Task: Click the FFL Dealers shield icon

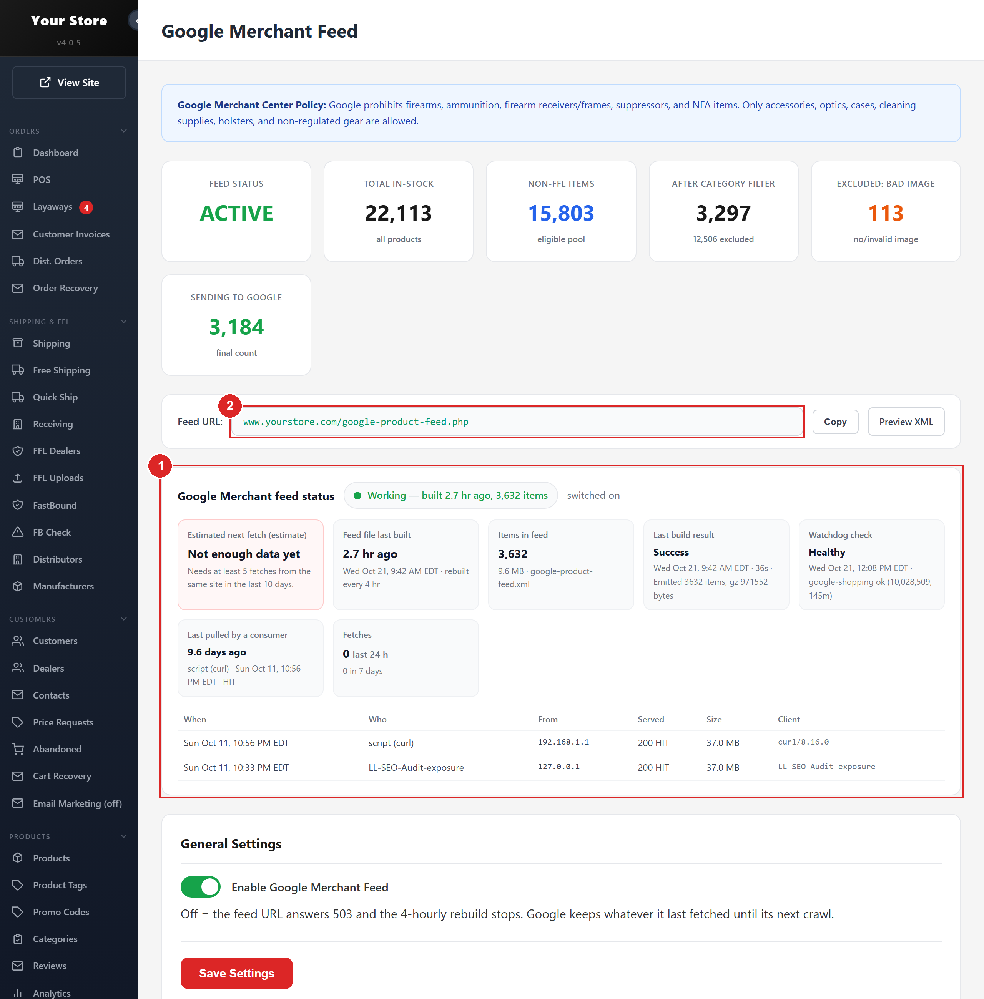Action: click(x=18, y=450)
